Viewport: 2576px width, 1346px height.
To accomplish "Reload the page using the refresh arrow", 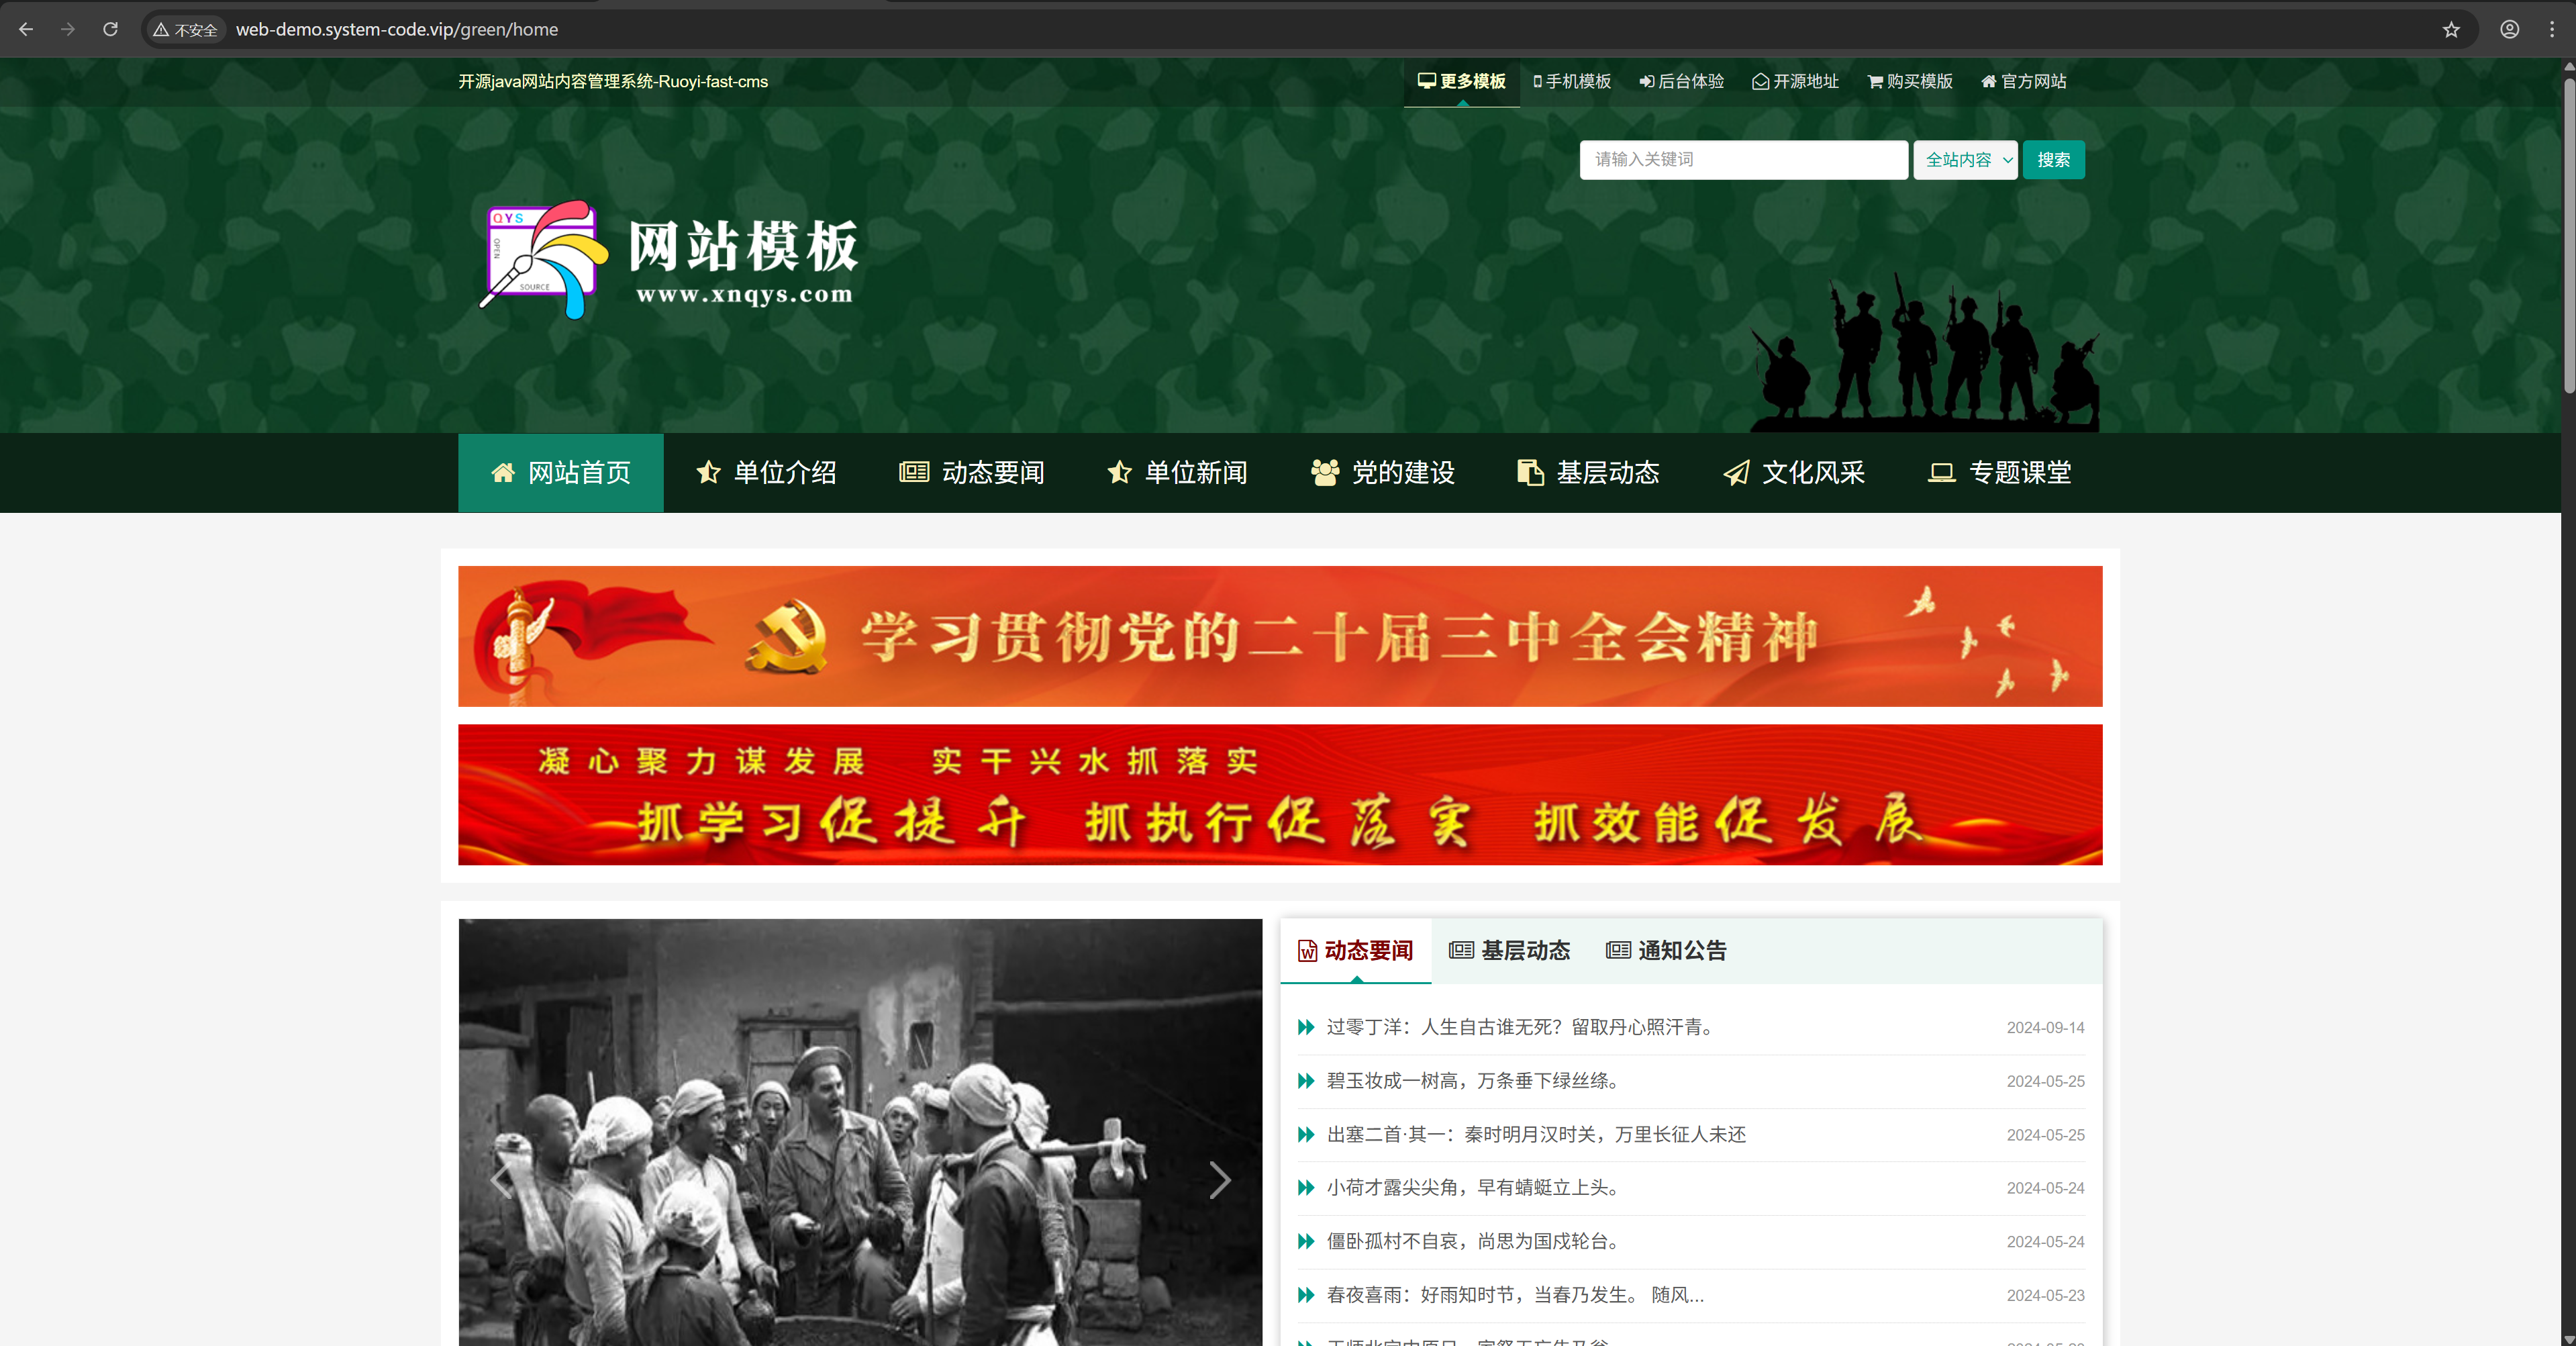I will (111, 29).
